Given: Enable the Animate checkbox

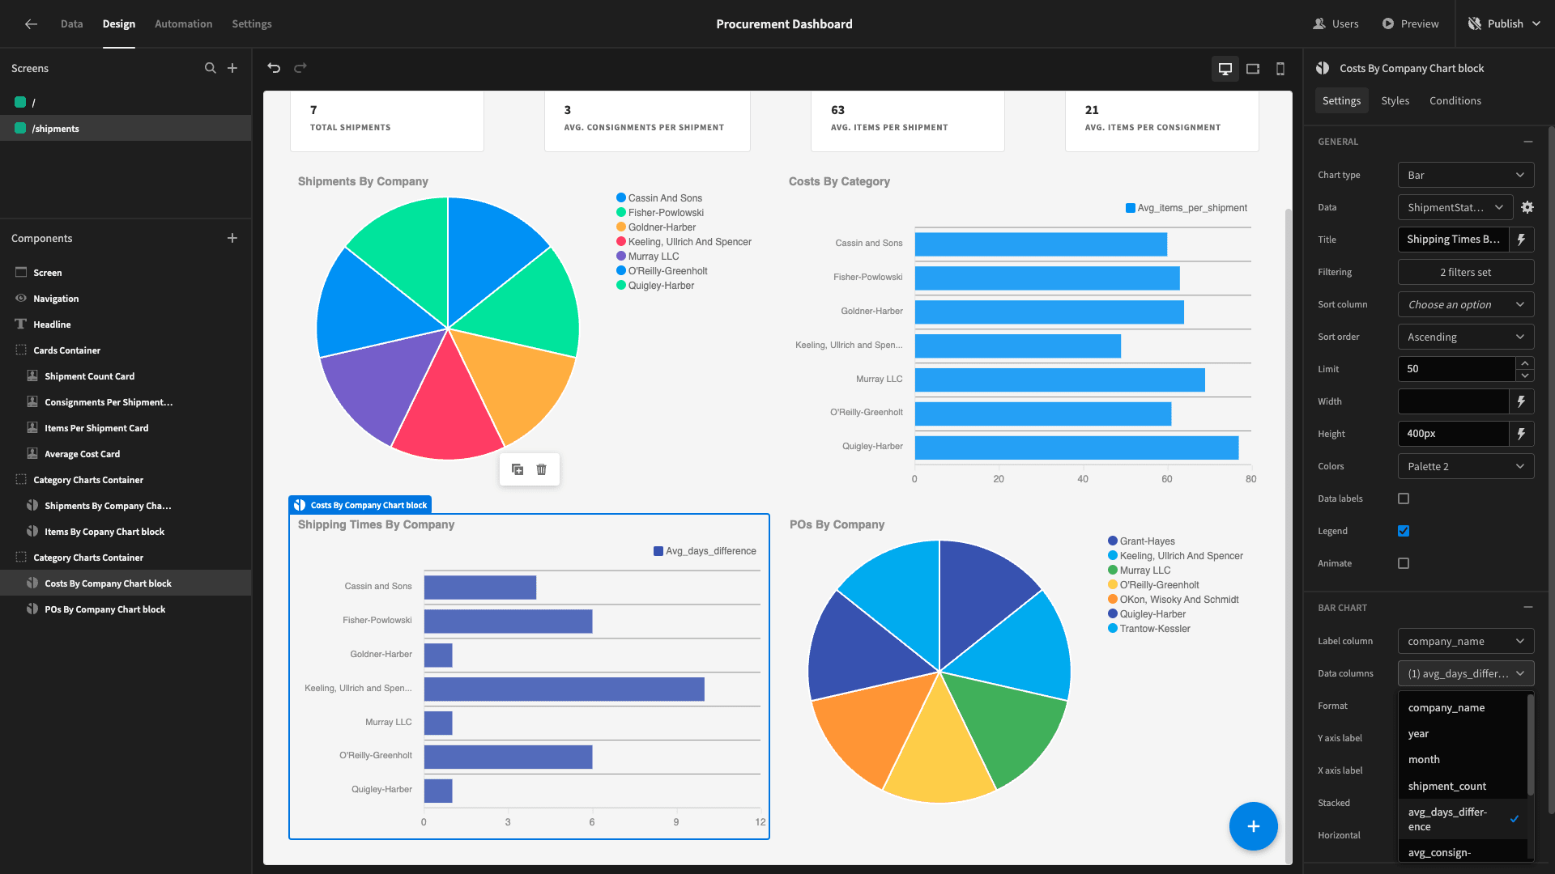Looking at the screenshot, I should pos(1404,563).
